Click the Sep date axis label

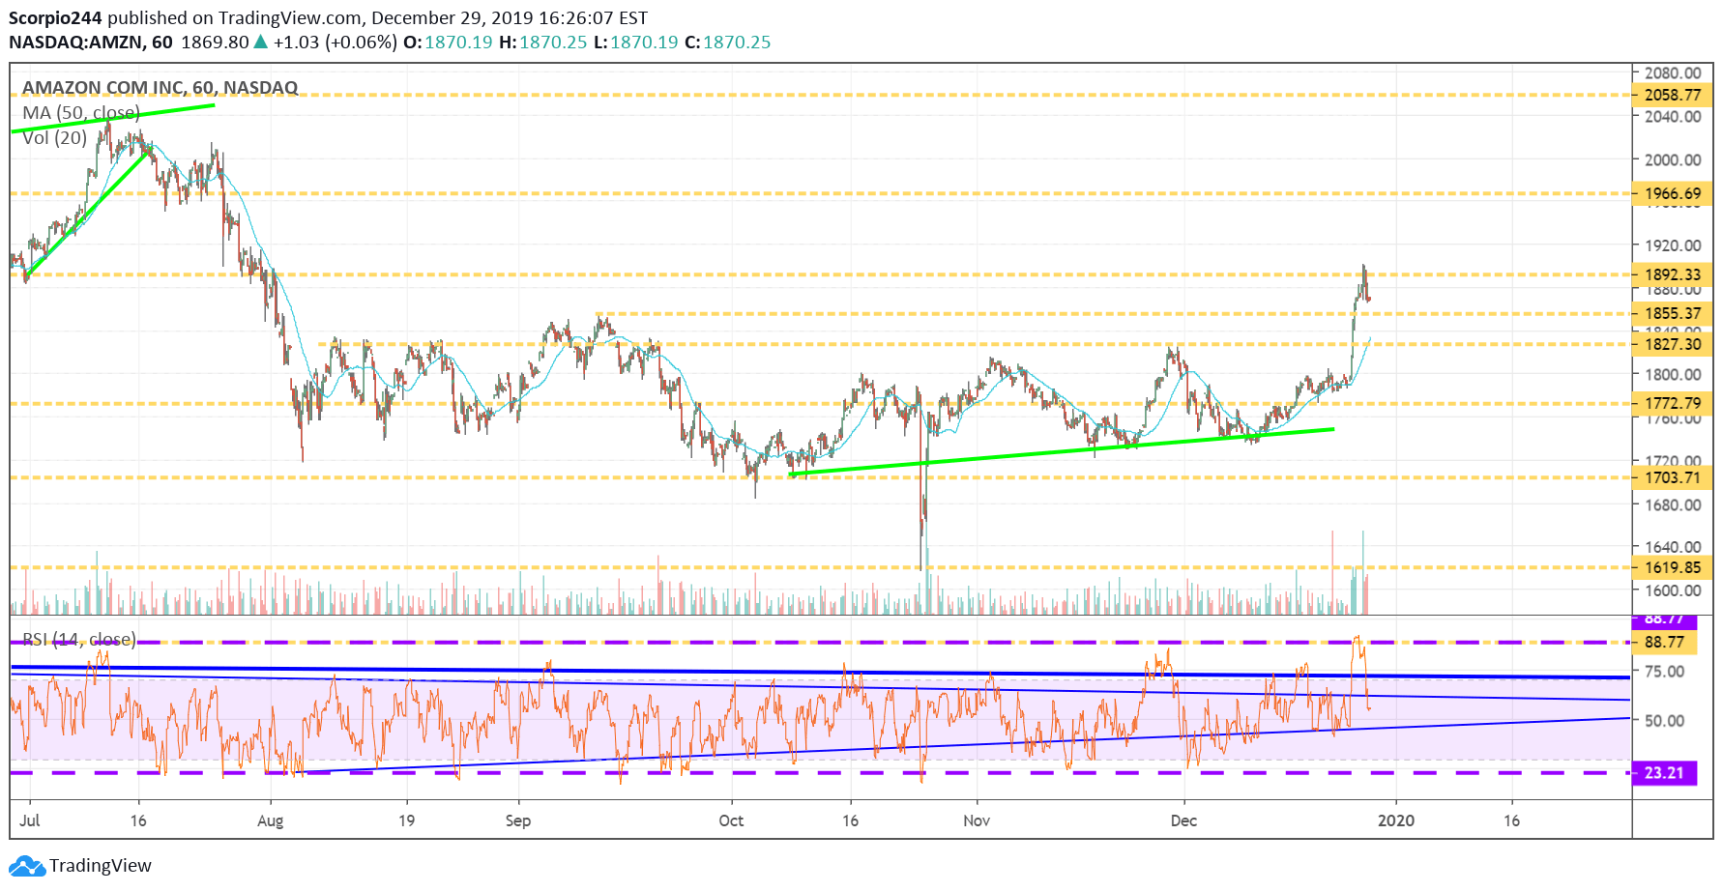coord(518,821)
